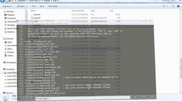Click code line ';extension=php_fileinfo.dll'

coord(43,52)
